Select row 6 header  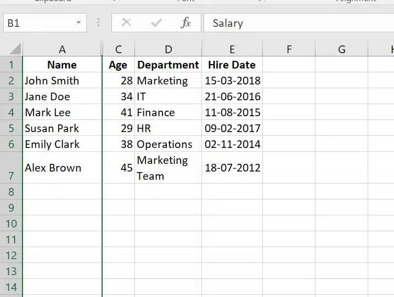(11, 144)
